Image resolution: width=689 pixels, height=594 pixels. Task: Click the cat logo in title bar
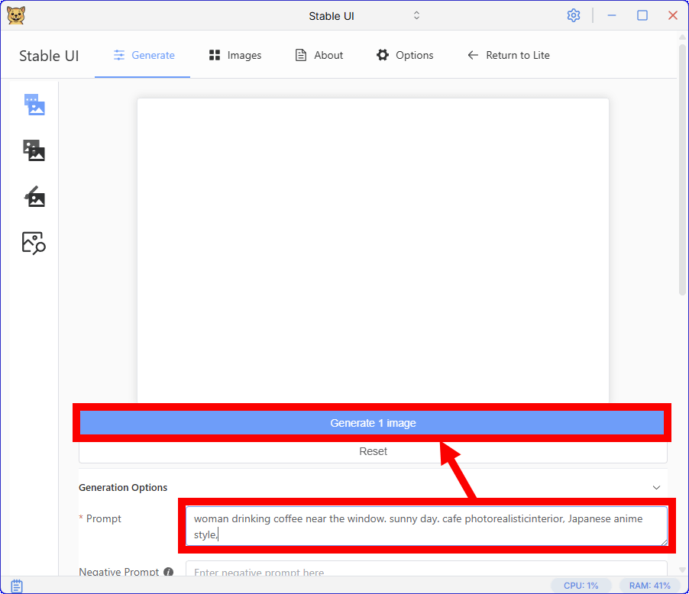tap(16, 15)
